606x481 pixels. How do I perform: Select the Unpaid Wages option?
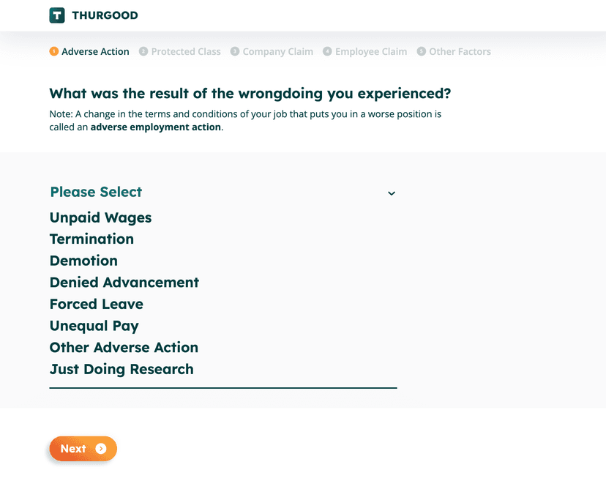coord(100,217)
